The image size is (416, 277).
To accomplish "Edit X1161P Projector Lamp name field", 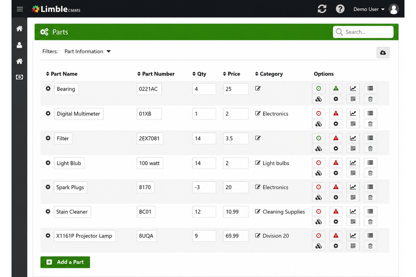I will tap(85, 236).
